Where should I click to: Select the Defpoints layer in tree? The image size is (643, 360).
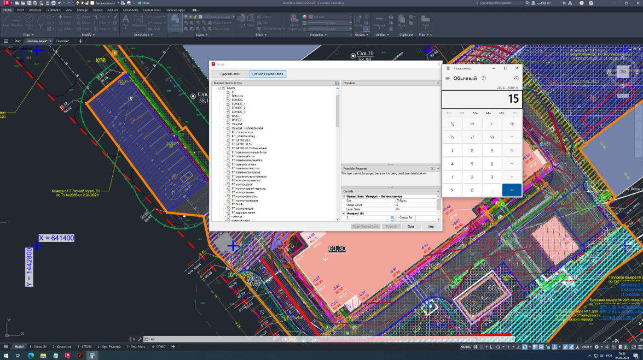(x=237, y=96)
